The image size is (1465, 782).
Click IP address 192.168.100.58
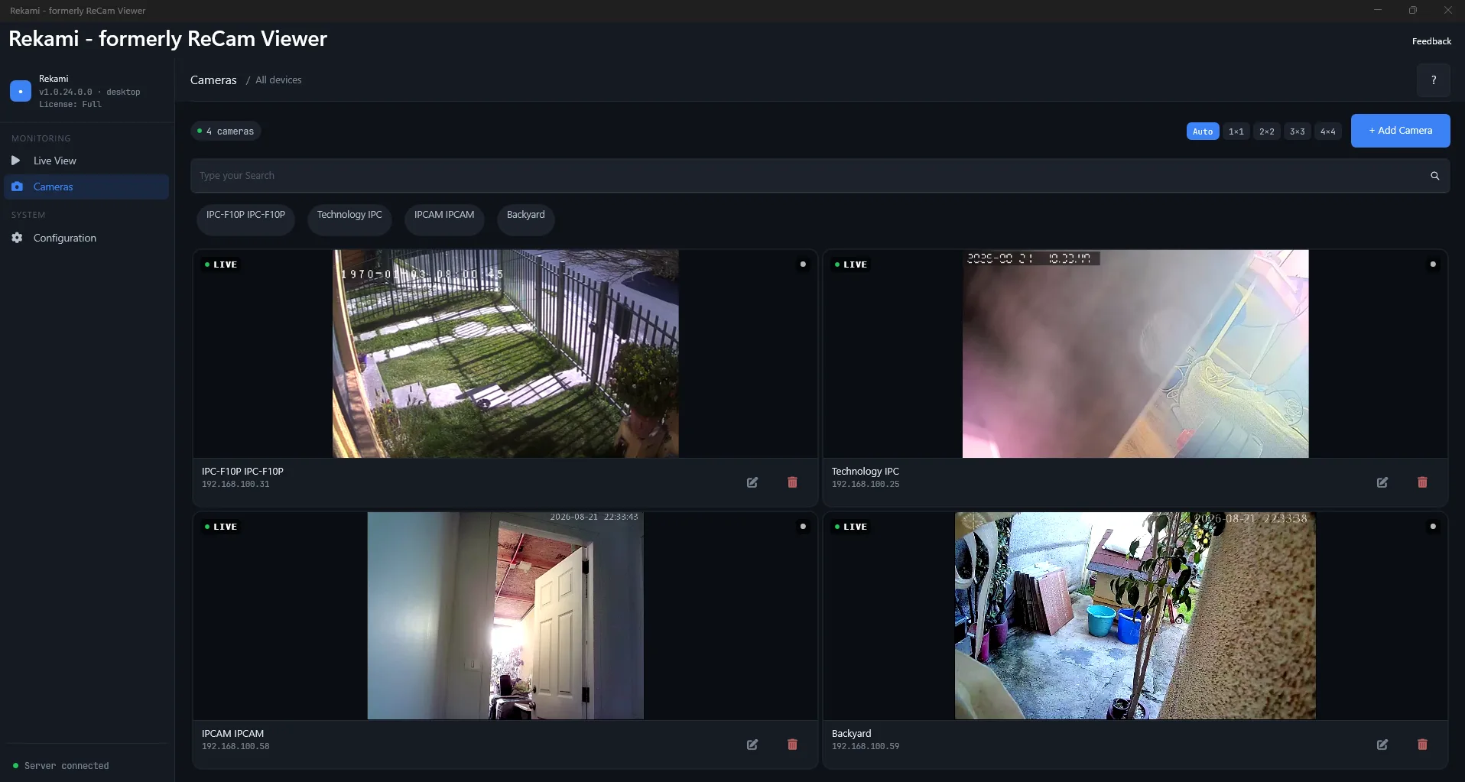pos(236,747)
